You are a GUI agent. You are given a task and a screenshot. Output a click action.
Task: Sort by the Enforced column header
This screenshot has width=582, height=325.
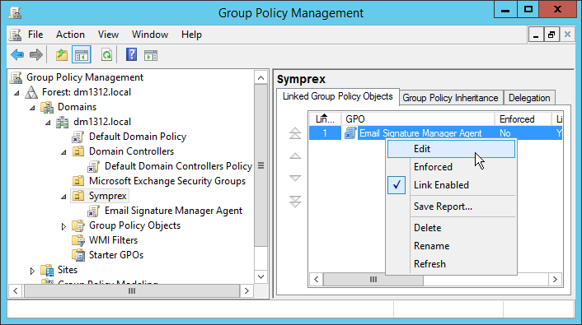(523, 119)
